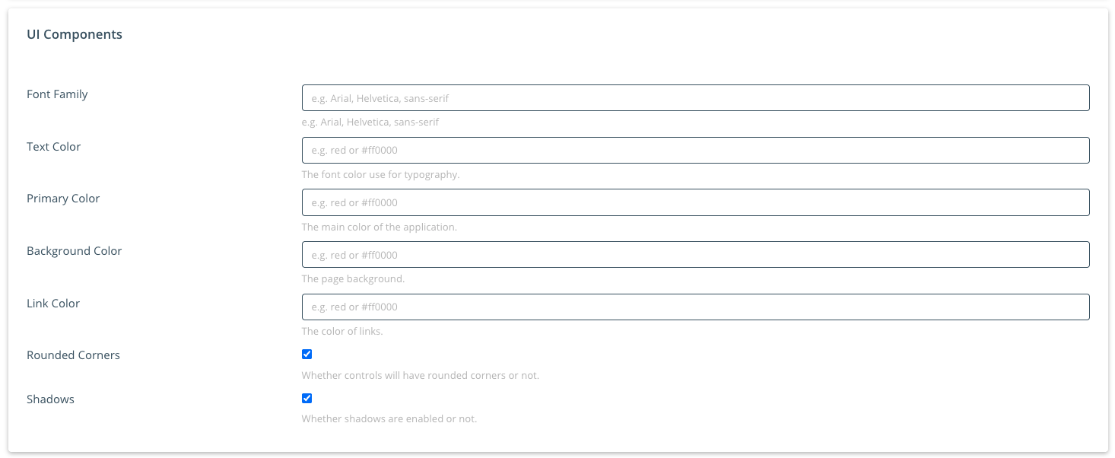Screen dimensions: 1115x458
Task: Toggle the Rounded Corners checkbox
Action: point(307,355)
